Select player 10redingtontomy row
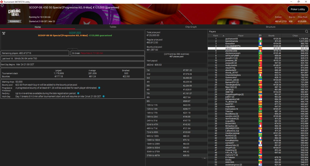The width and height of the screenshot is (310, 166). [258, 85]
